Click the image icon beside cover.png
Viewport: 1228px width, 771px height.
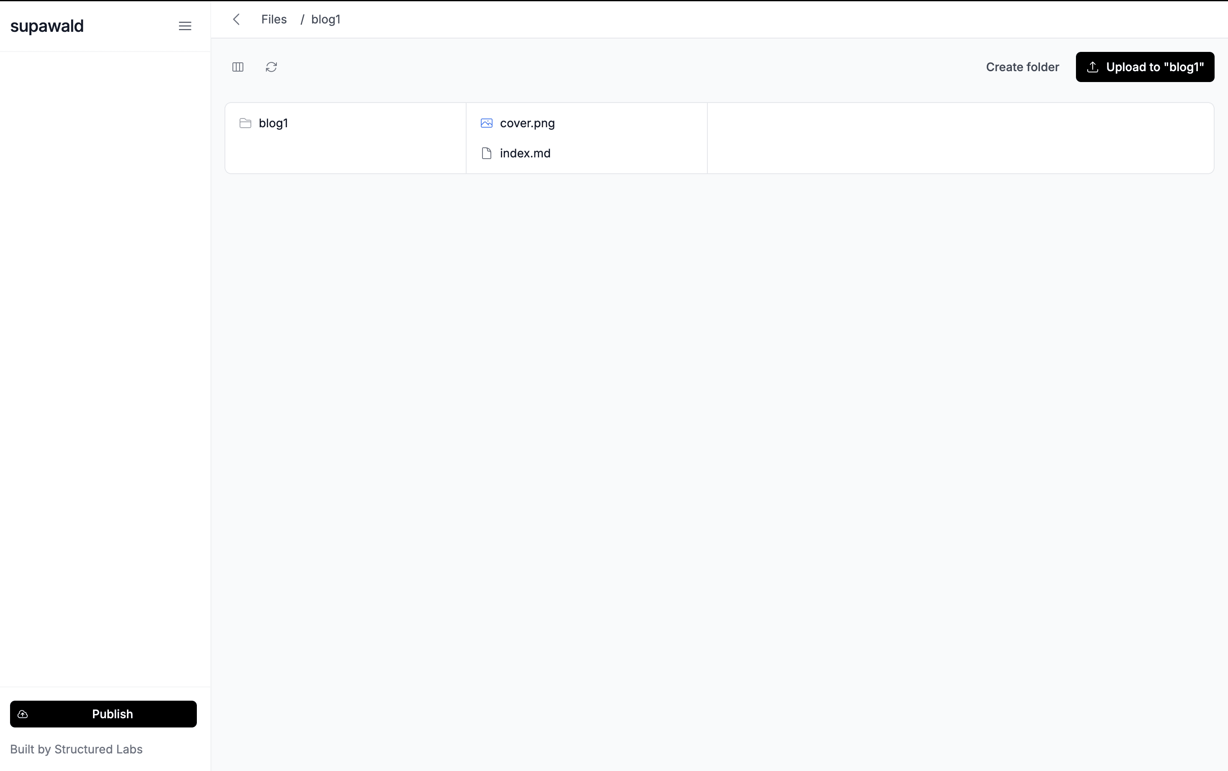(x=486, y=123)
